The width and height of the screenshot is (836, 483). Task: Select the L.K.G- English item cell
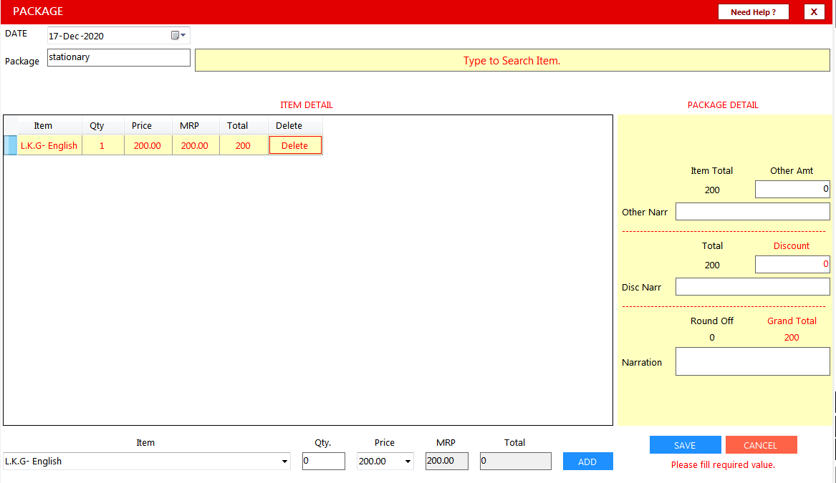[49, 145]
